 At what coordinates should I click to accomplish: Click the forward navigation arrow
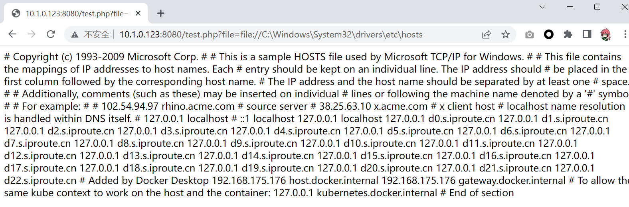(32, 34)
